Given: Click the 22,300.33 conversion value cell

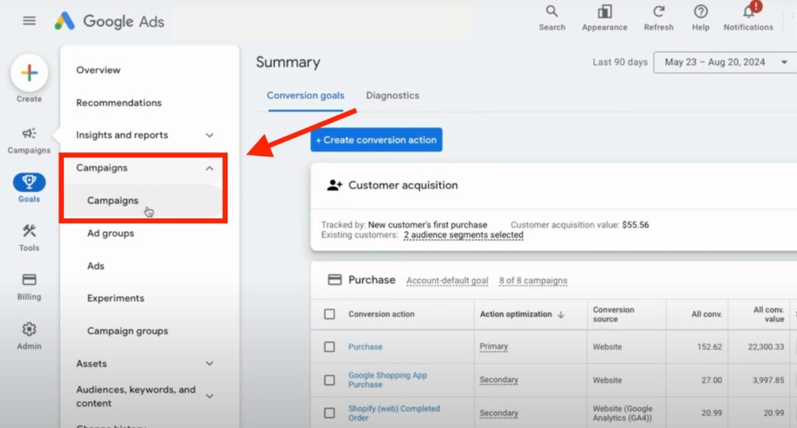Looking at the screenshot, I should 766,346.
